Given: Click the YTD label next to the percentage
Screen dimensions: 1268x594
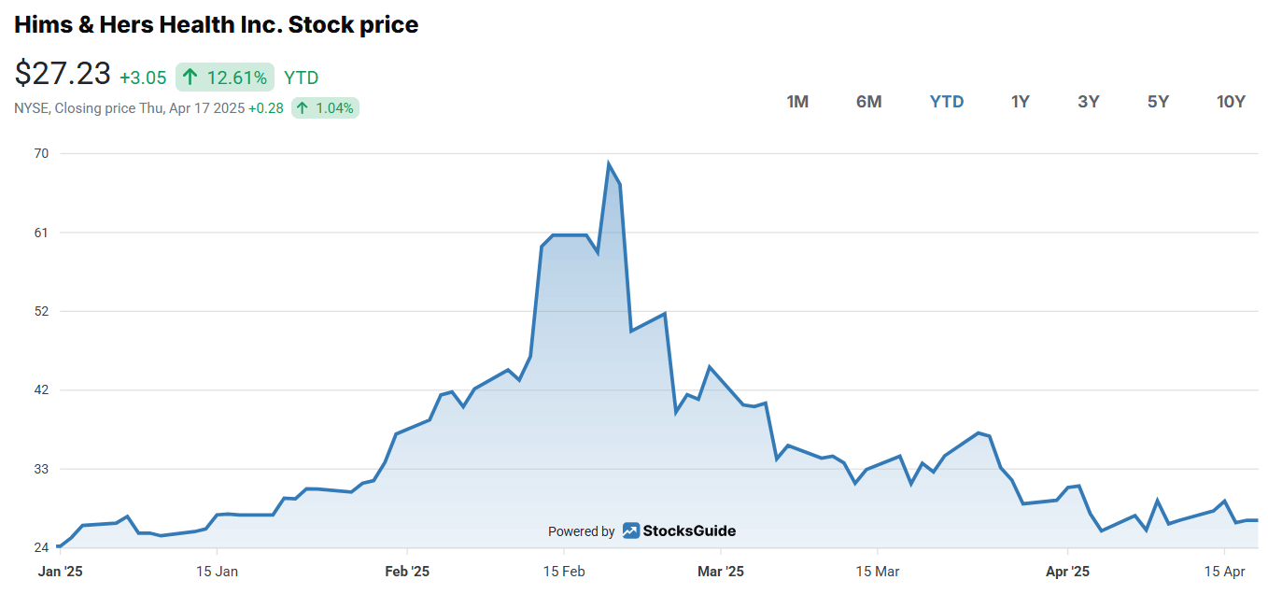Looking at the screenshot, I should (x=301, y=78).
